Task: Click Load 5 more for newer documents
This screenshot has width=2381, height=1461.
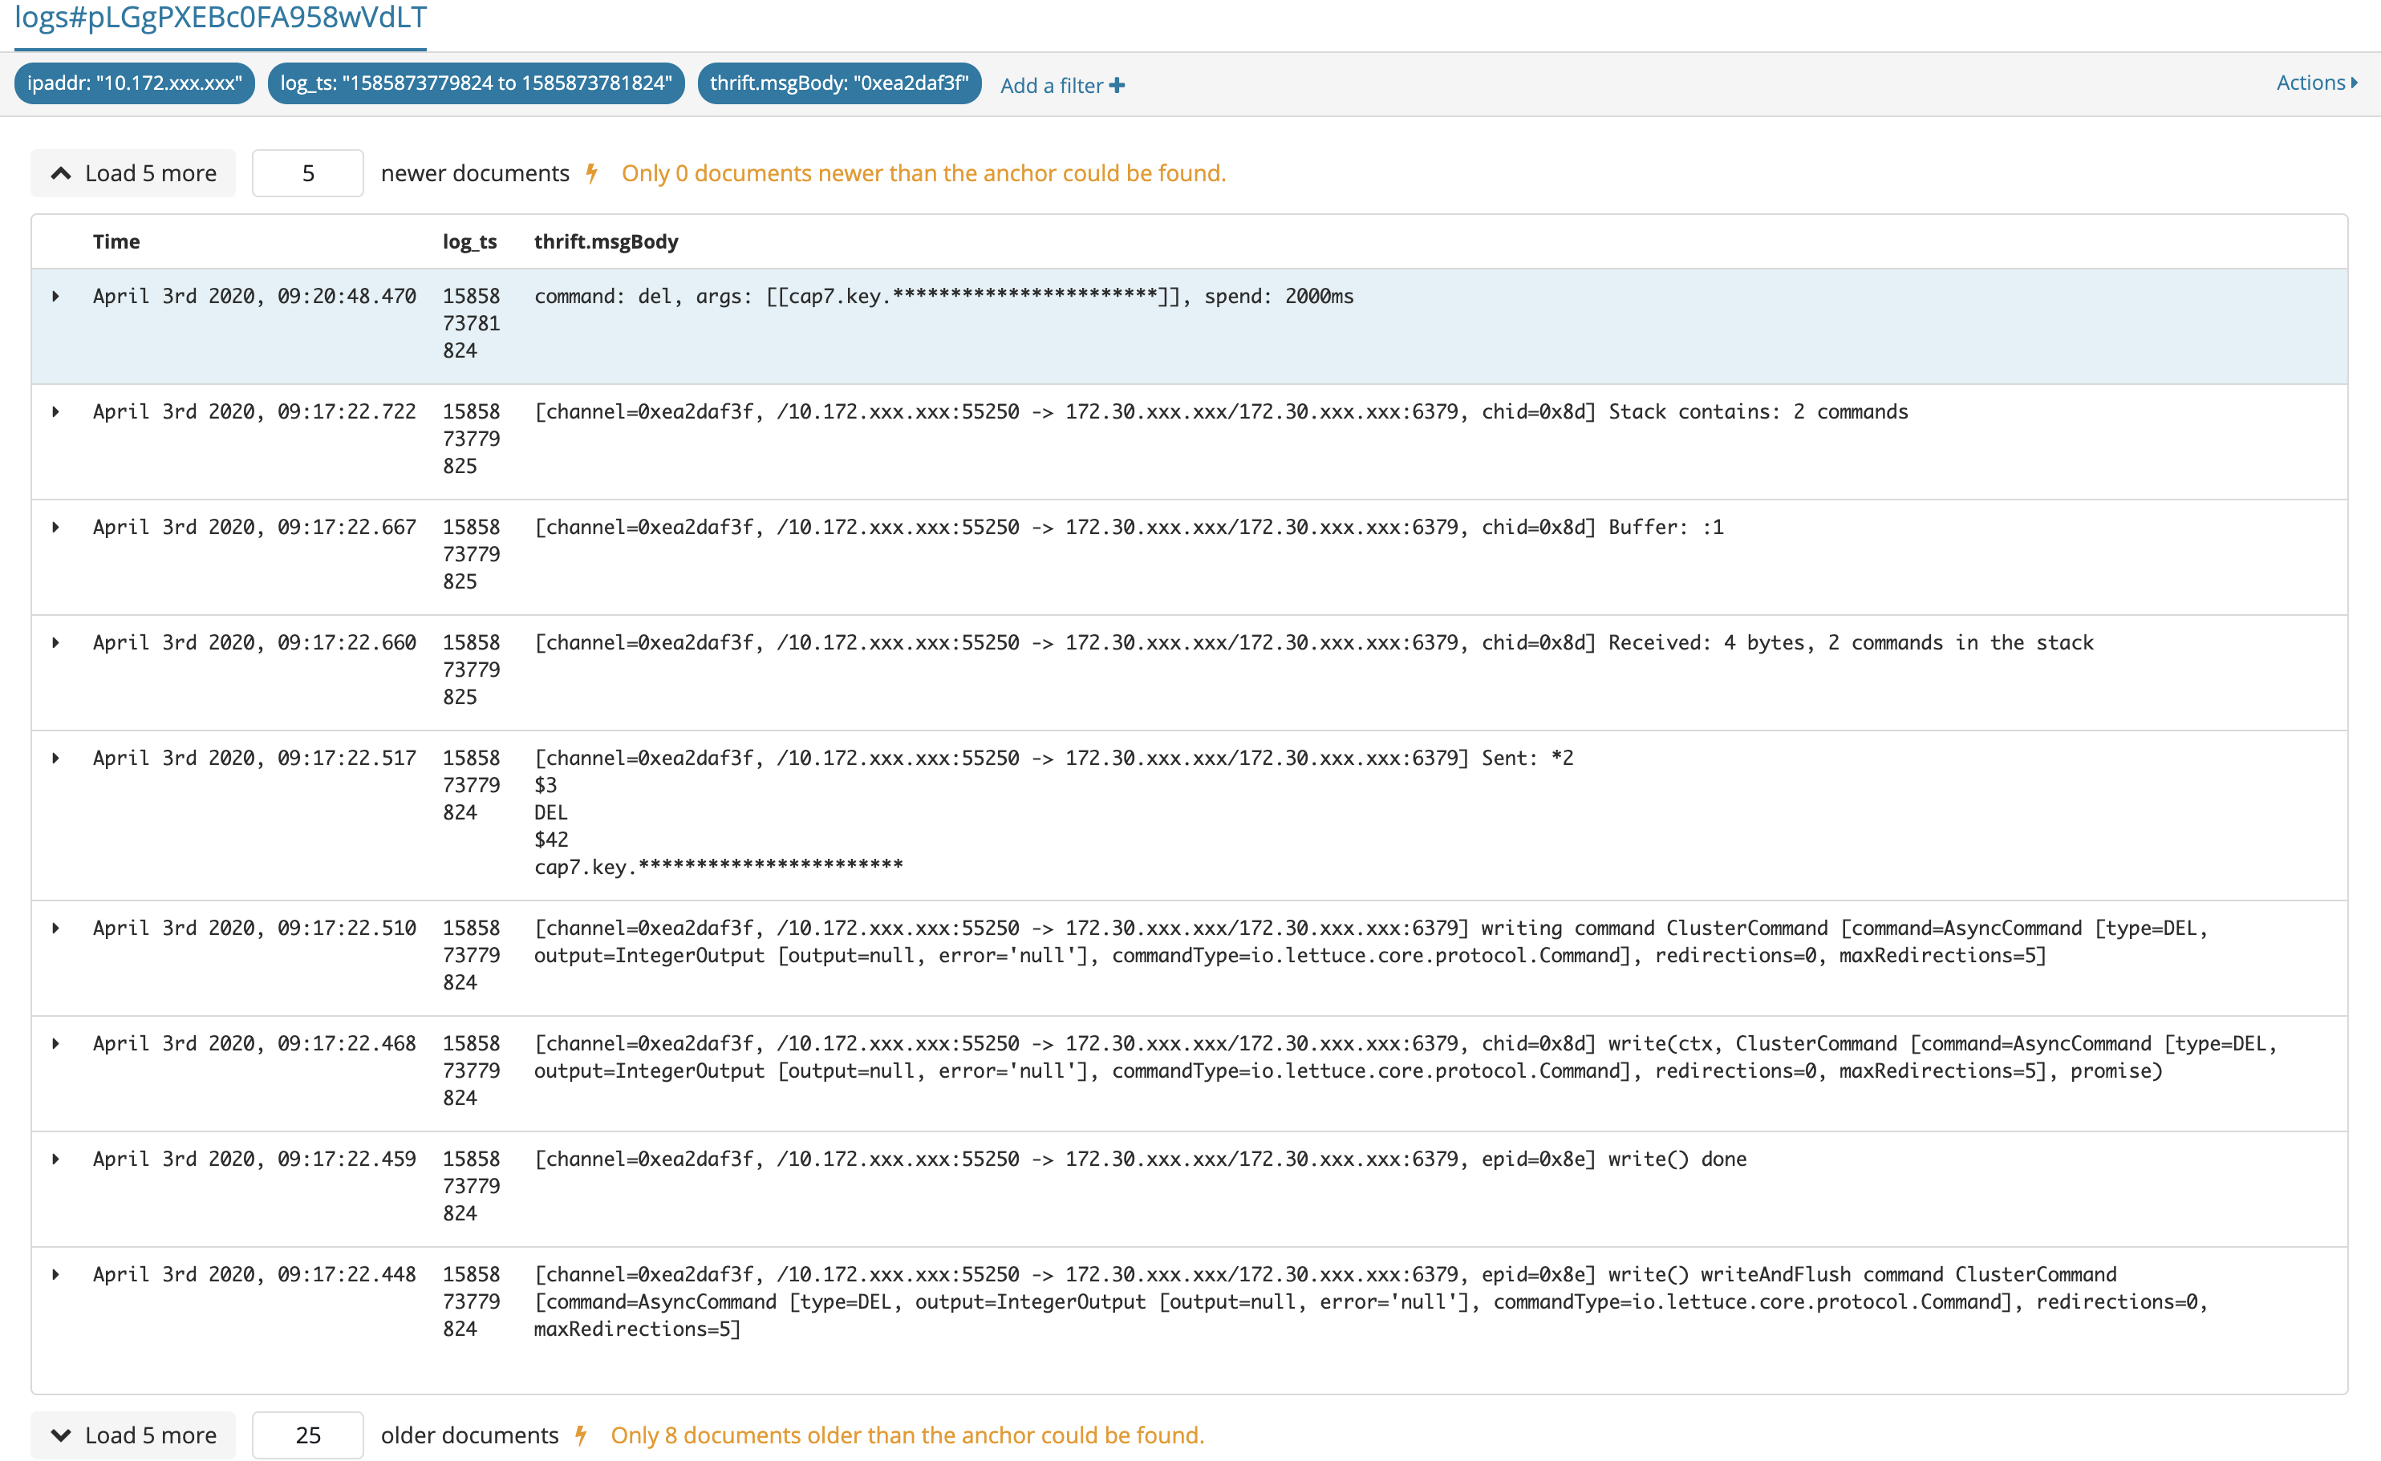Action: click(x=133, y=173)
